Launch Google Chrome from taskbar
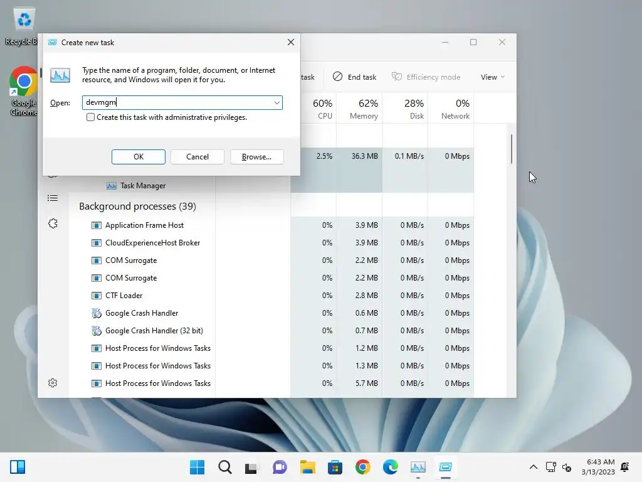 [x=363, y=467]
